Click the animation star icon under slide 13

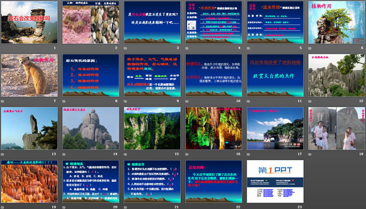pyautogui.click(x=2, y=154)
